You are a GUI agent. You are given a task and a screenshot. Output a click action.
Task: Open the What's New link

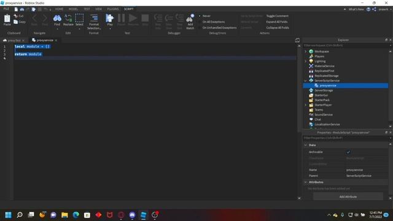(x=356, y=9)
